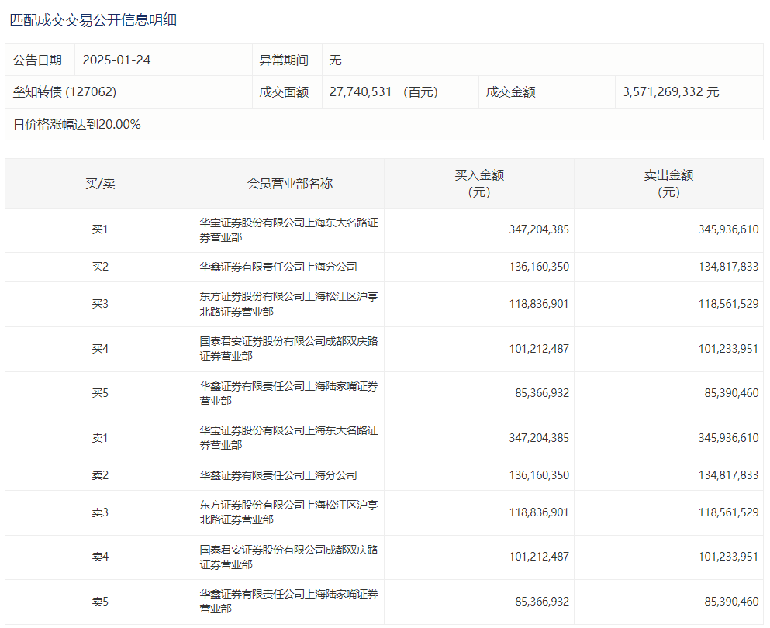Click the page title 匹配成交交易公开信息明细

[x=93, y=20]
